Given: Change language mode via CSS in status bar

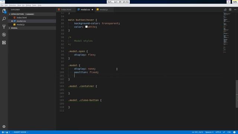Looking at the screenshot, I should [229, 132].
